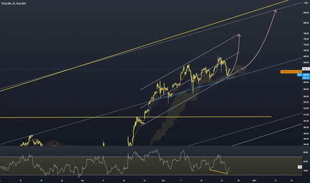Viewport: 310px width, 183px height.
Task: Click the 680.00 price axis value
Action: pos(306,56)
